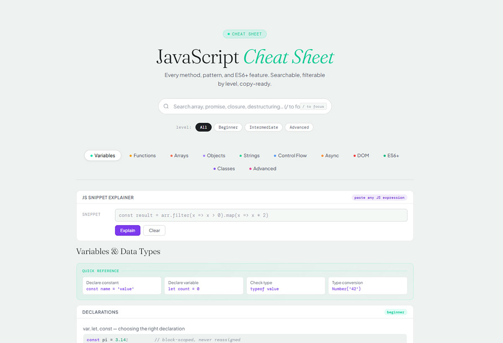Click the 'paste any JS expression' badge

click(379, 198)
